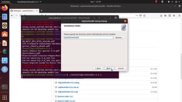Image resolution: width=182 pixels, height=102 pixels.
Task: Select the Releases pawelsalawa tab
Action: pos(24,11)
